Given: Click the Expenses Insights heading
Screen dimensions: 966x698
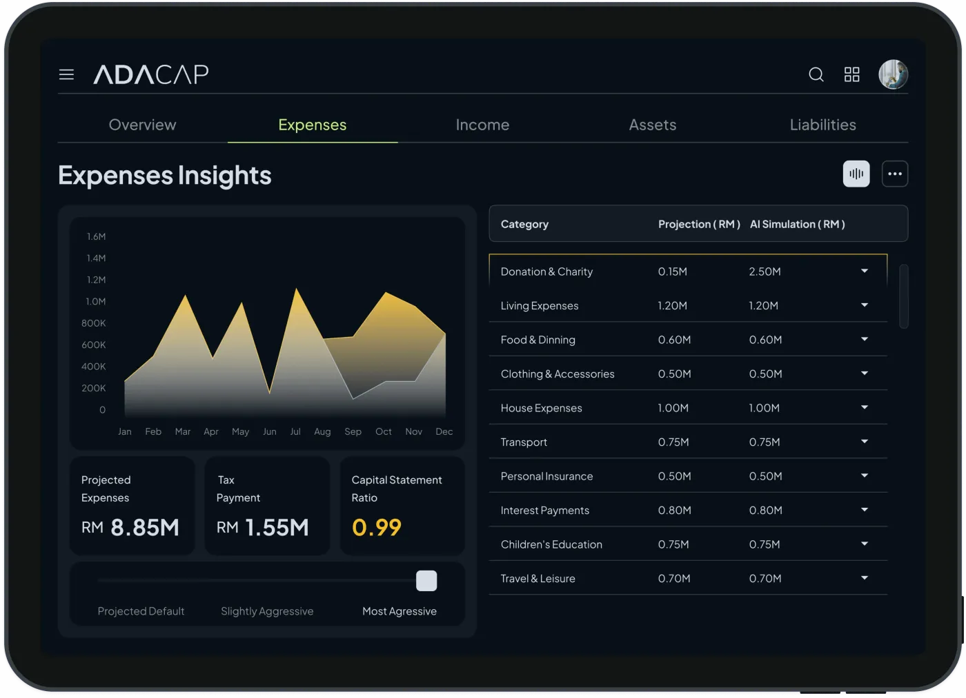Looking at the screenshot, I should tap(165, 176).
